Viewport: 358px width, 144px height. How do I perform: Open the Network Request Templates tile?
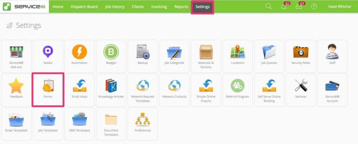pos(143,90)
